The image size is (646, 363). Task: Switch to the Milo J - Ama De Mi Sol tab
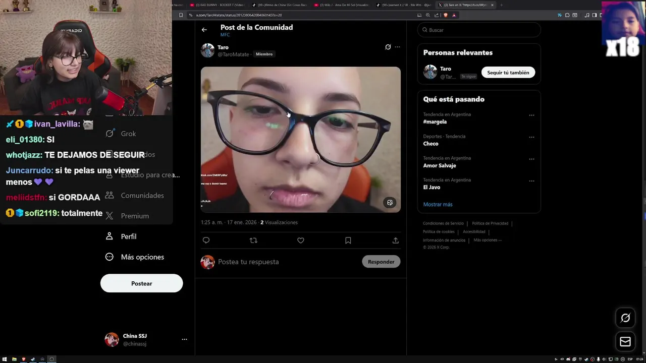[x=341, y=5]
